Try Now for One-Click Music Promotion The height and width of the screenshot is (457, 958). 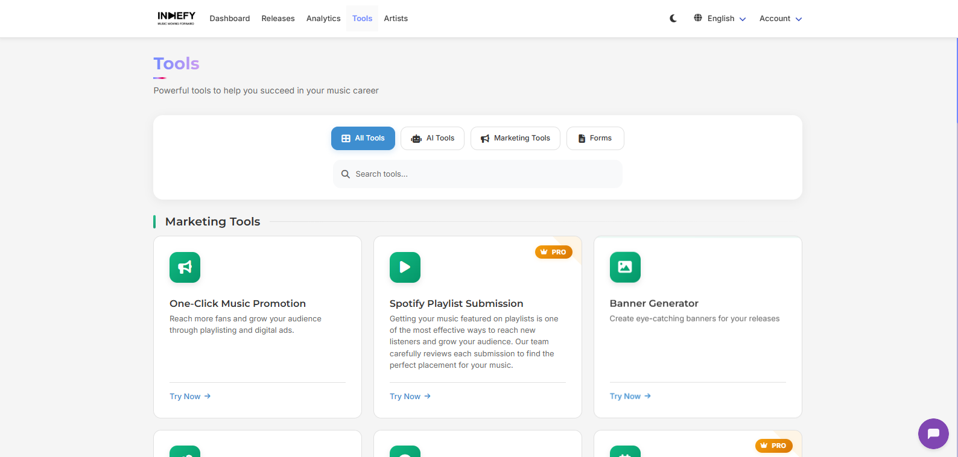pyautogui.click(x=190, y=396)
